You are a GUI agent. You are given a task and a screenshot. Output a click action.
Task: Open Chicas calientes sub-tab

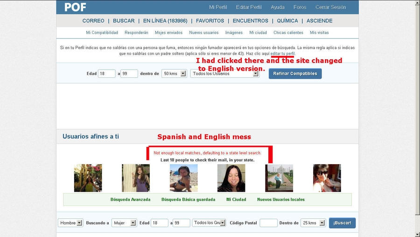288,33
